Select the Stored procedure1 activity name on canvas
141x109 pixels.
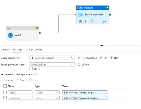95,15
